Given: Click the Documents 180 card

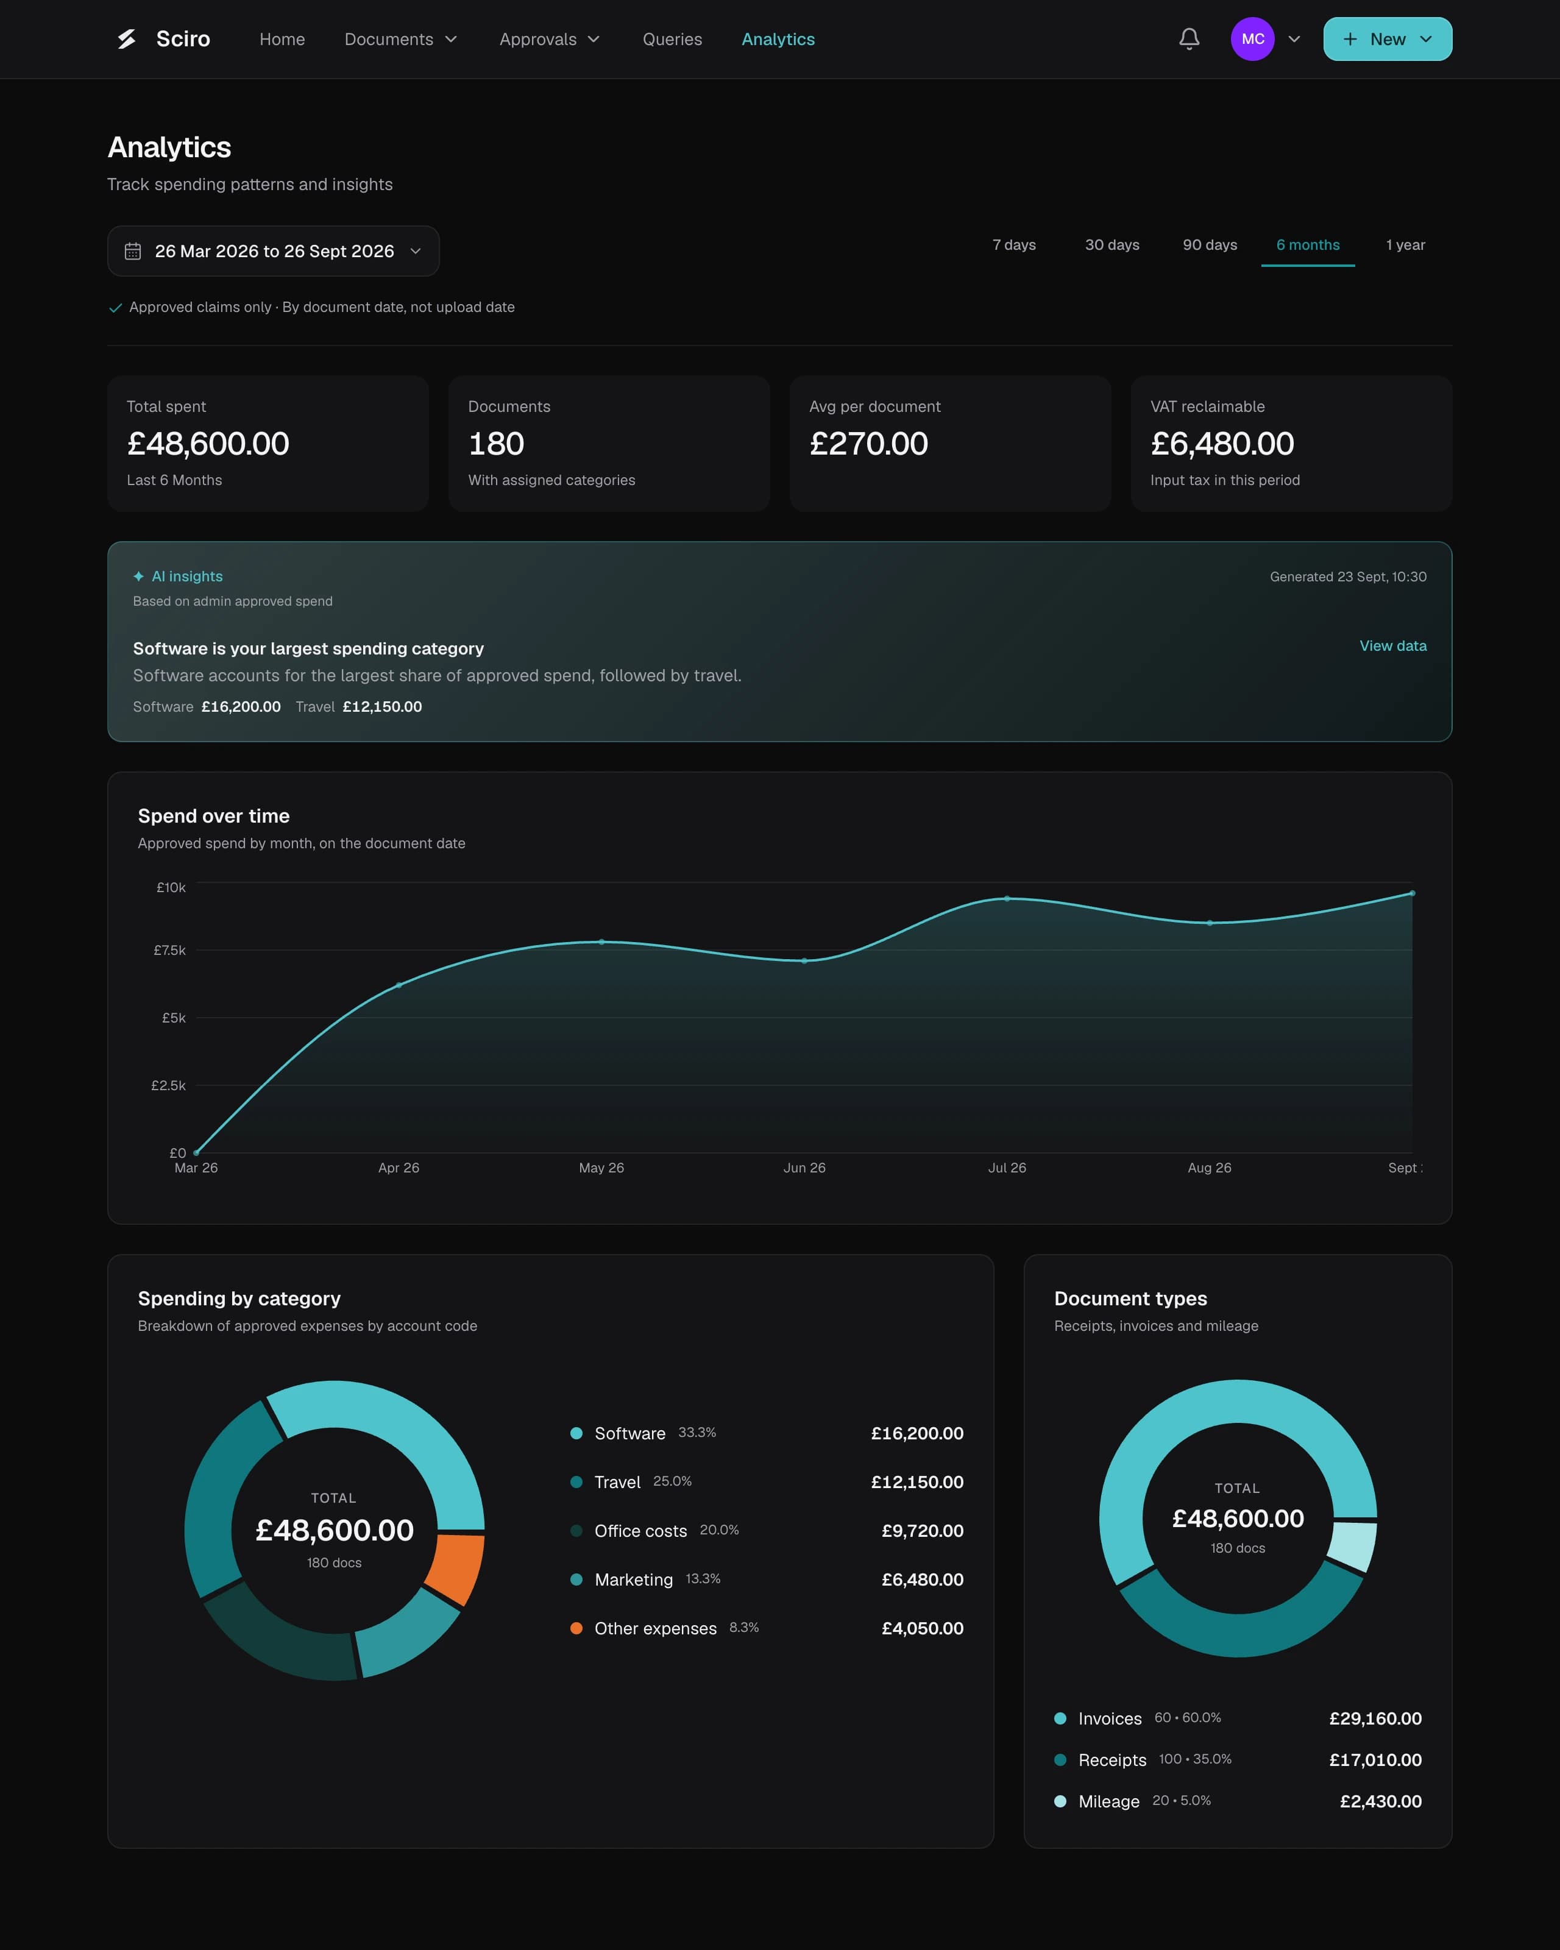Looking at the screenshot, I should click(x=609, y=443).
